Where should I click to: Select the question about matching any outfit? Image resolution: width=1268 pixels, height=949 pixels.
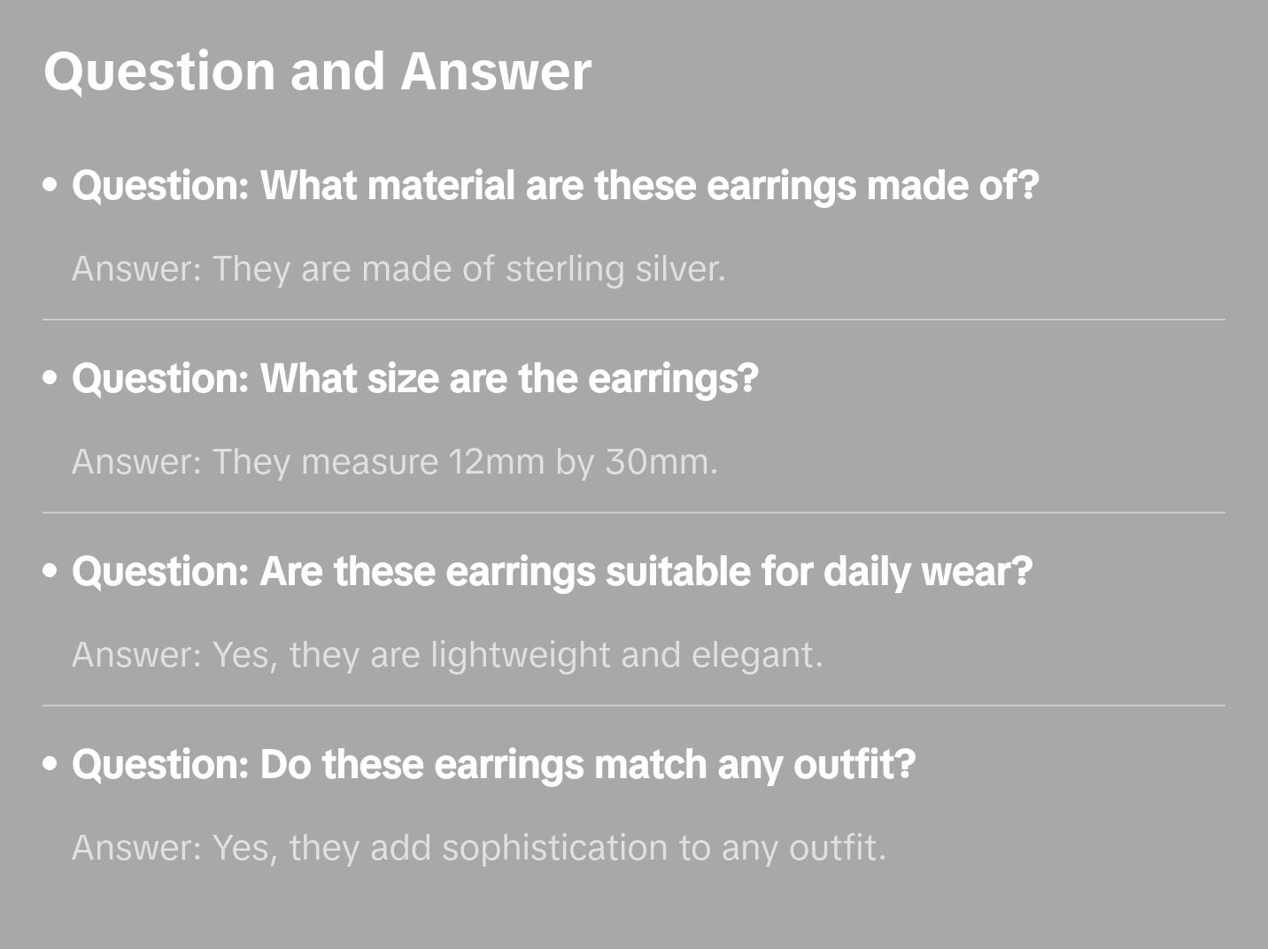pos(493,765)
